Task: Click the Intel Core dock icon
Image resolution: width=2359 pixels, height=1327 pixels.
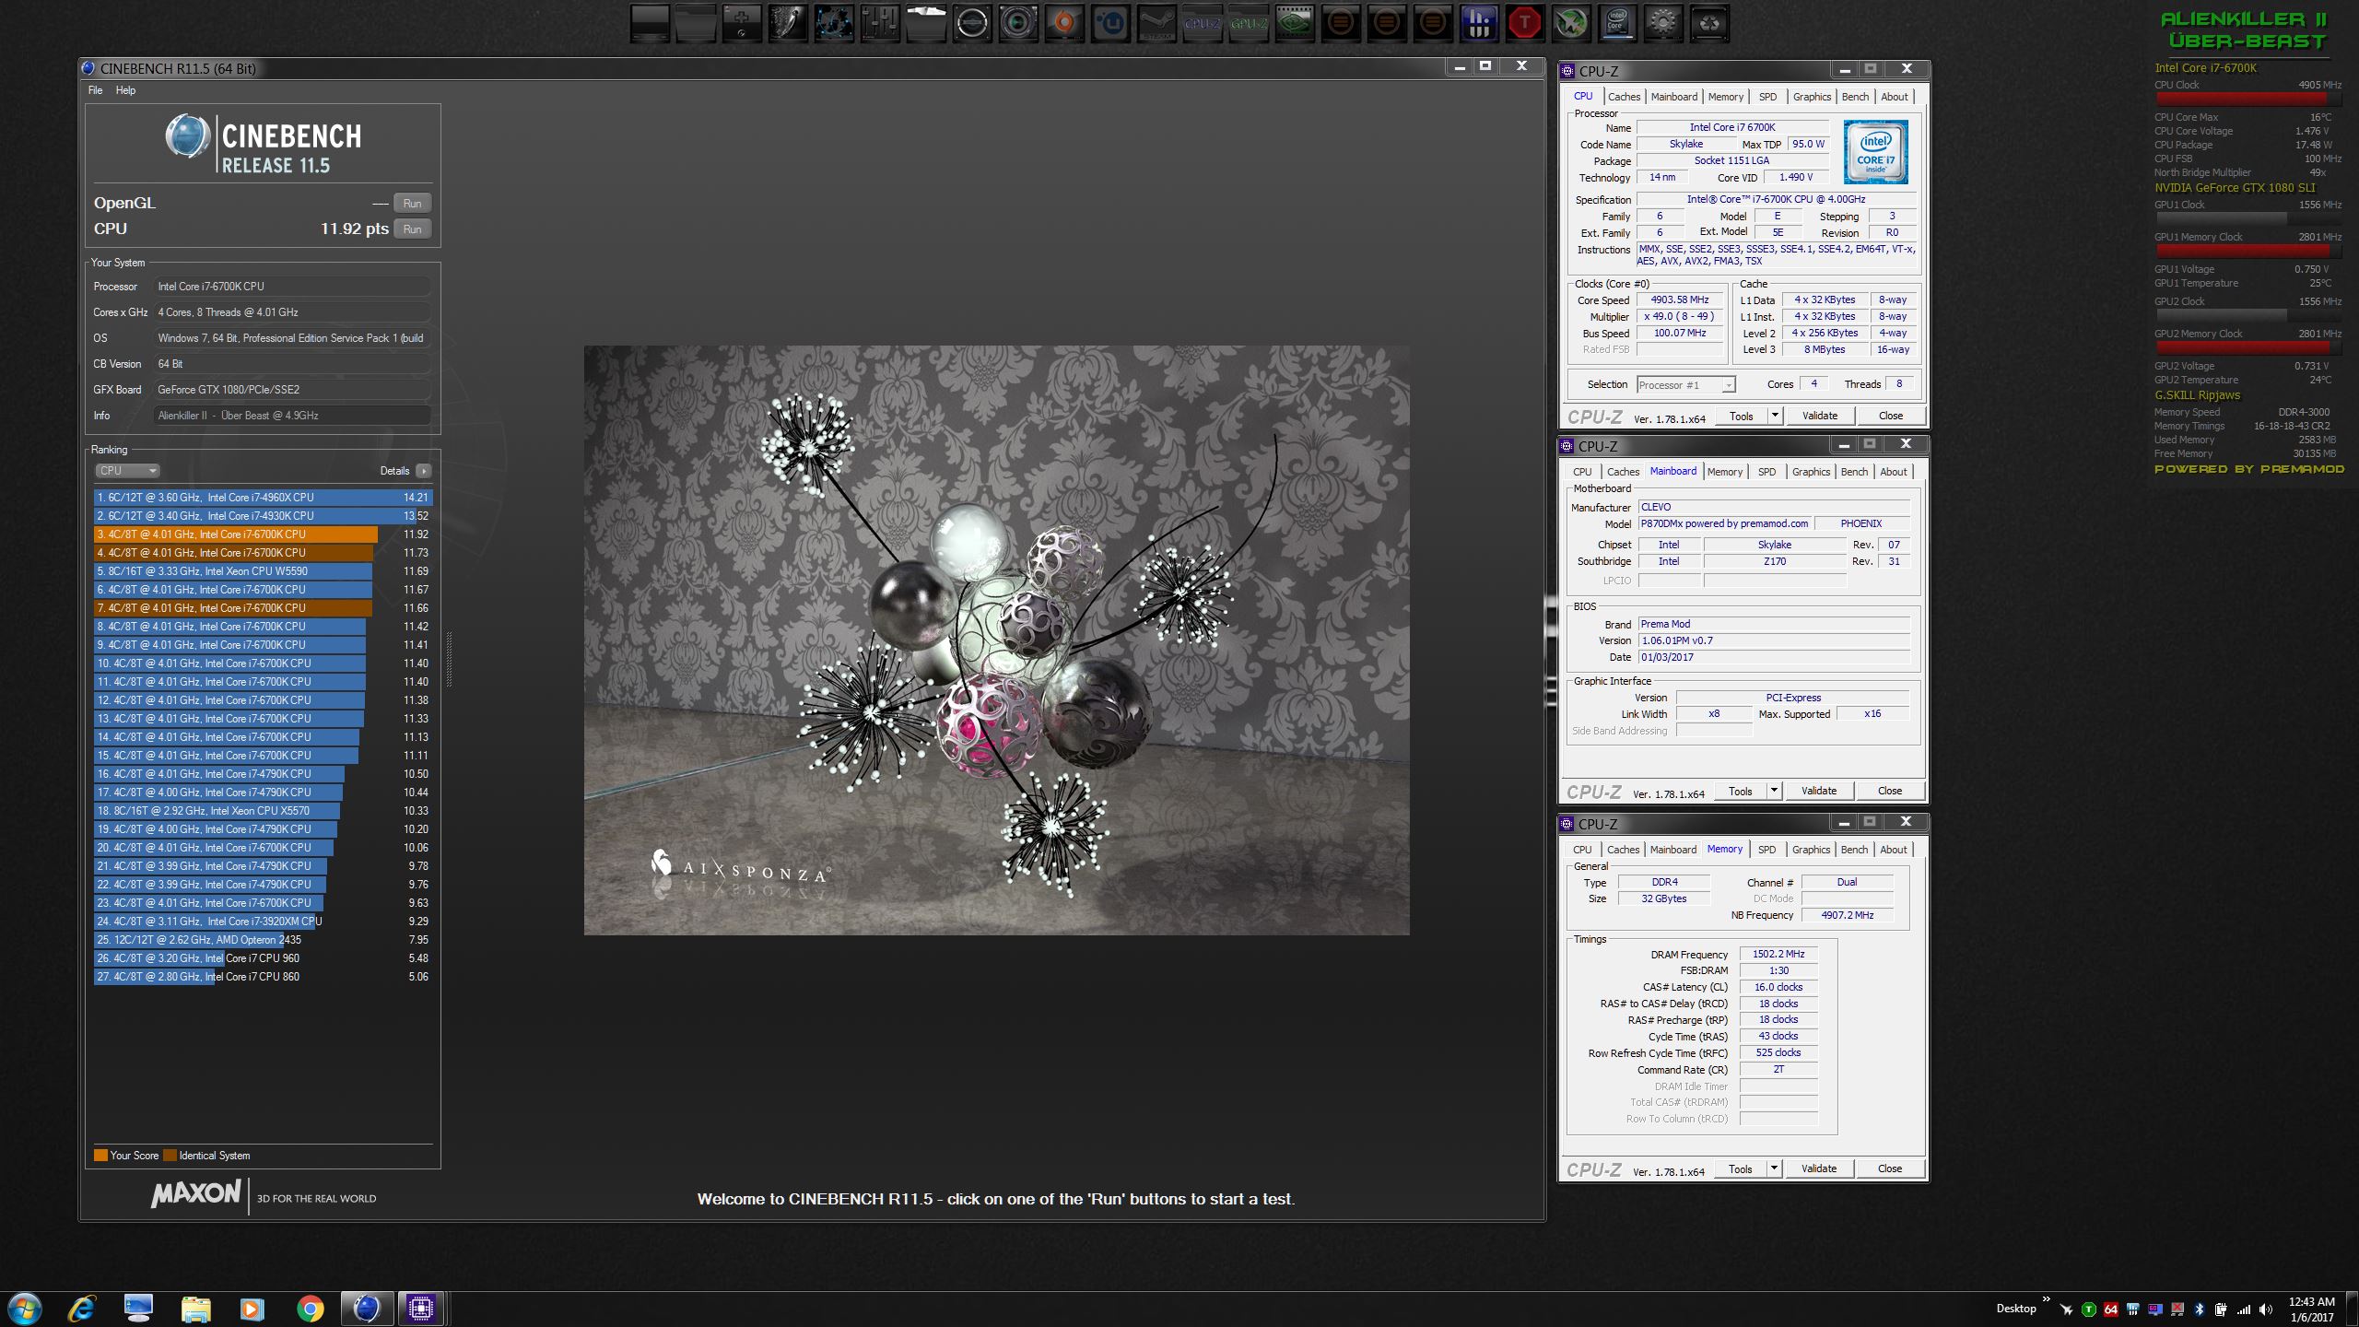Action: click(x=1617, y=23)
